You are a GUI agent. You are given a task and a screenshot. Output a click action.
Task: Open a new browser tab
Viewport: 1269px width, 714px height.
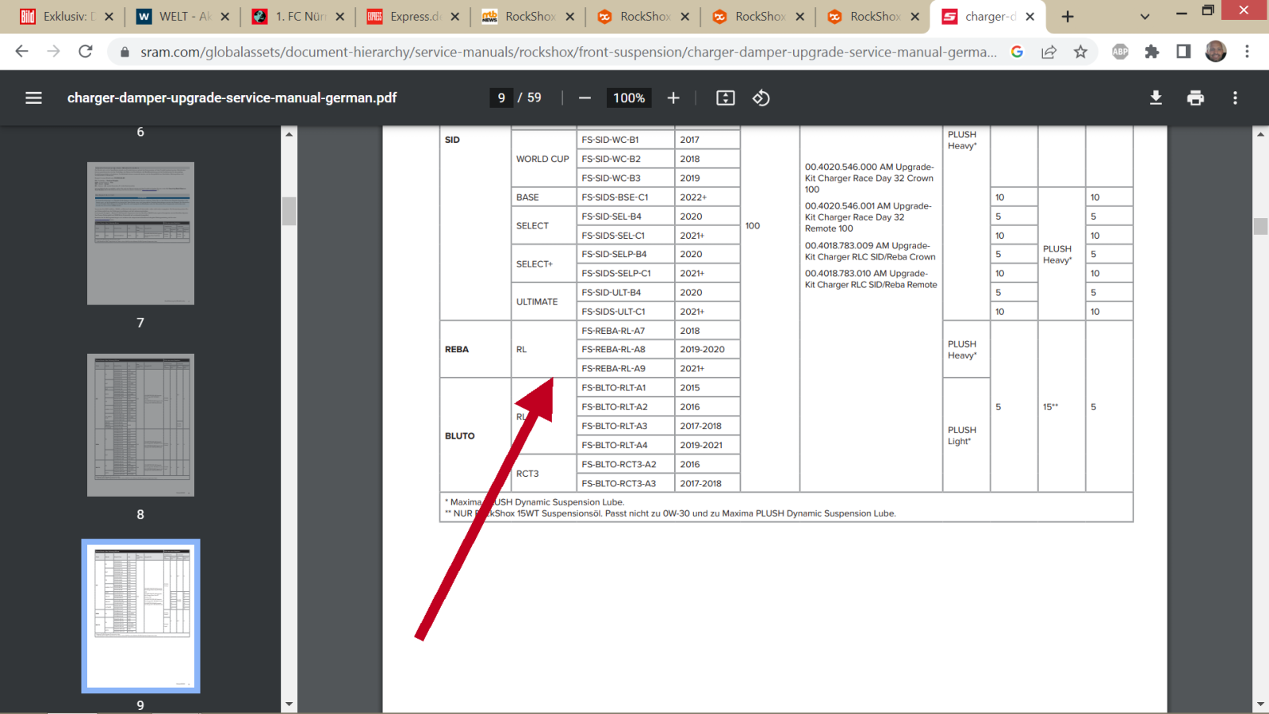click(x=1068, y=17)
